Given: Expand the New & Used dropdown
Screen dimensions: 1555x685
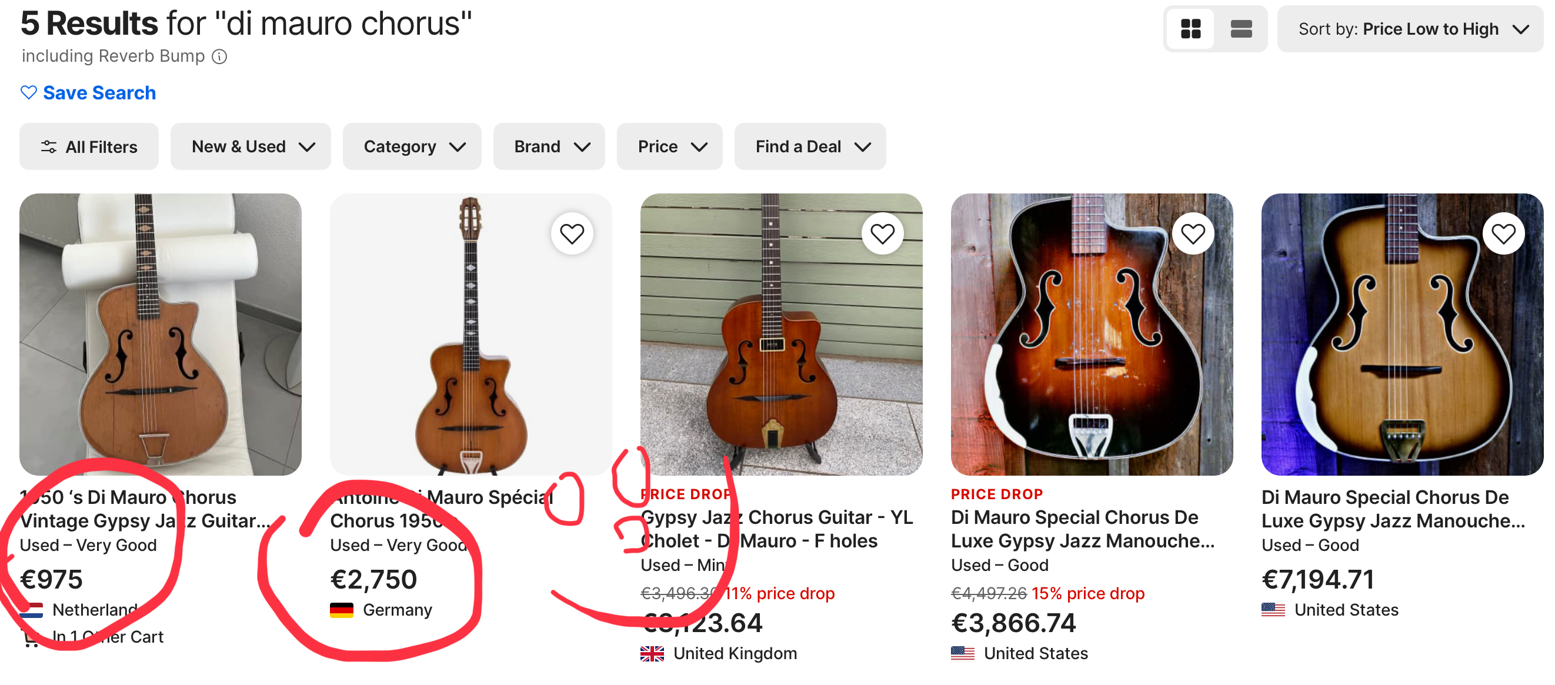Looking at the screenshot, I should [x=250, y=146].
